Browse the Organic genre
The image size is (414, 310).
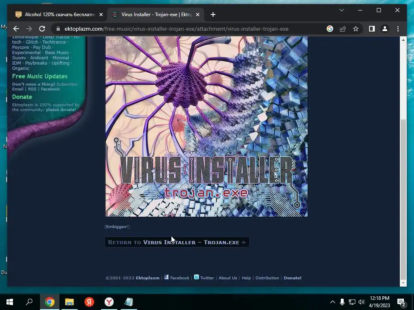21,68
